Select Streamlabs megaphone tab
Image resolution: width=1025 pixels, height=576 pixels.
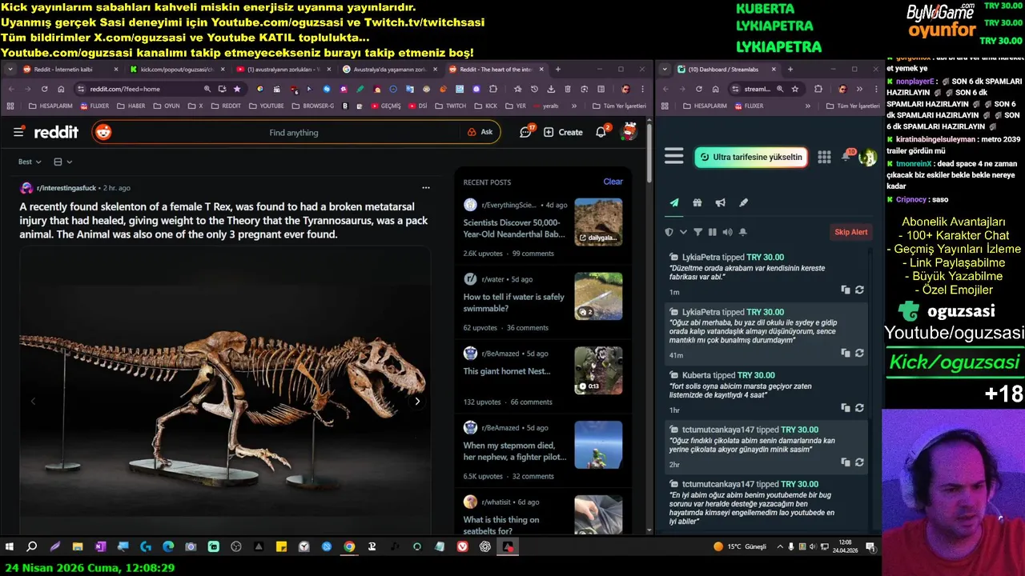tap(720, 202)
